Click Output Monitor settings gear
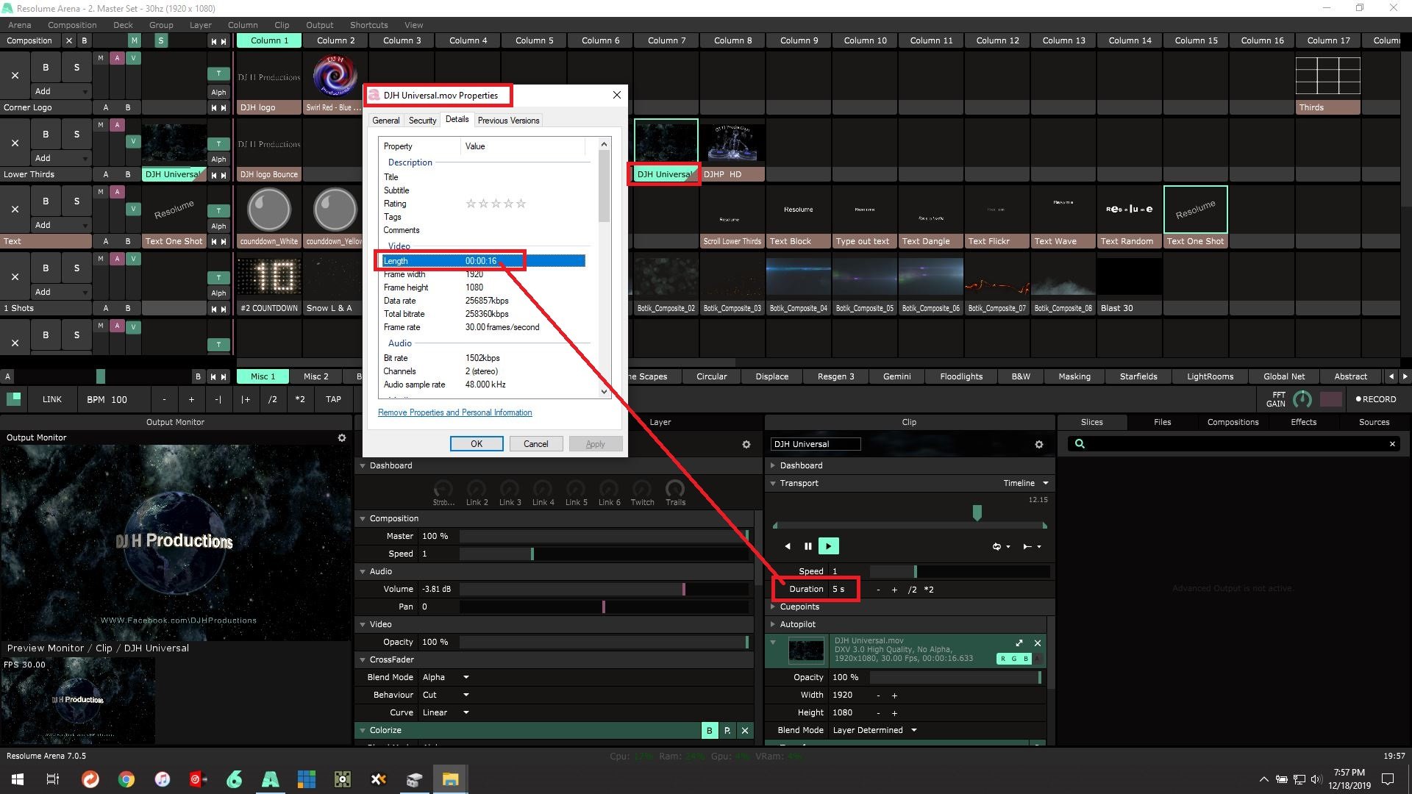The image size is (1412, 794). point(341,437)
